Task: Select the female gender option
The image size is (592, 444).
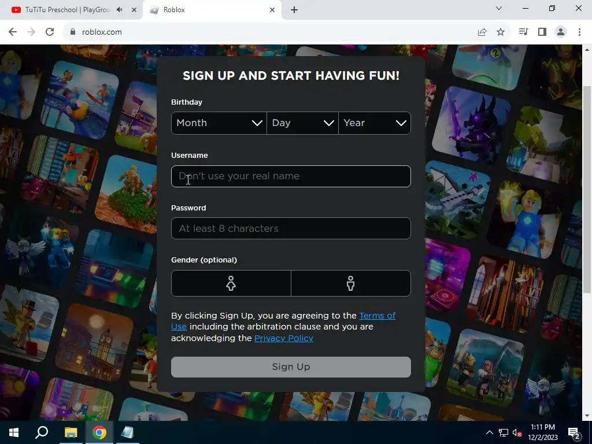Action: coord(231,283)
